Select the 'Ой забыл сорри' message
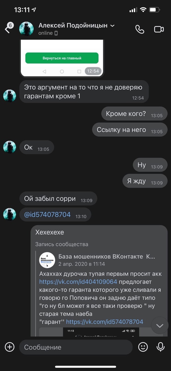This screenshot has height=371, width=171. tap(58, 199)
